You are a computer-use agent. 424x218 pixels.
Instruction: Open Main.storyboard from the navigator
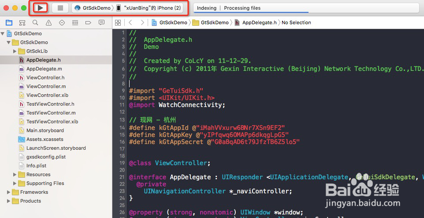[x=45, y=130]
